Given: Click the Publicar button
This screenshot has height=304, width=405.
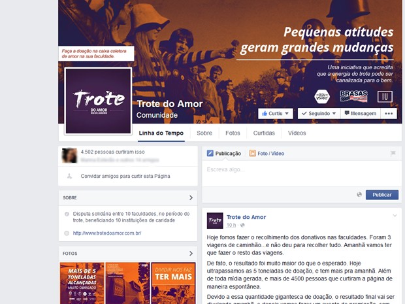Looking at the screenshot, I should 382,195.
